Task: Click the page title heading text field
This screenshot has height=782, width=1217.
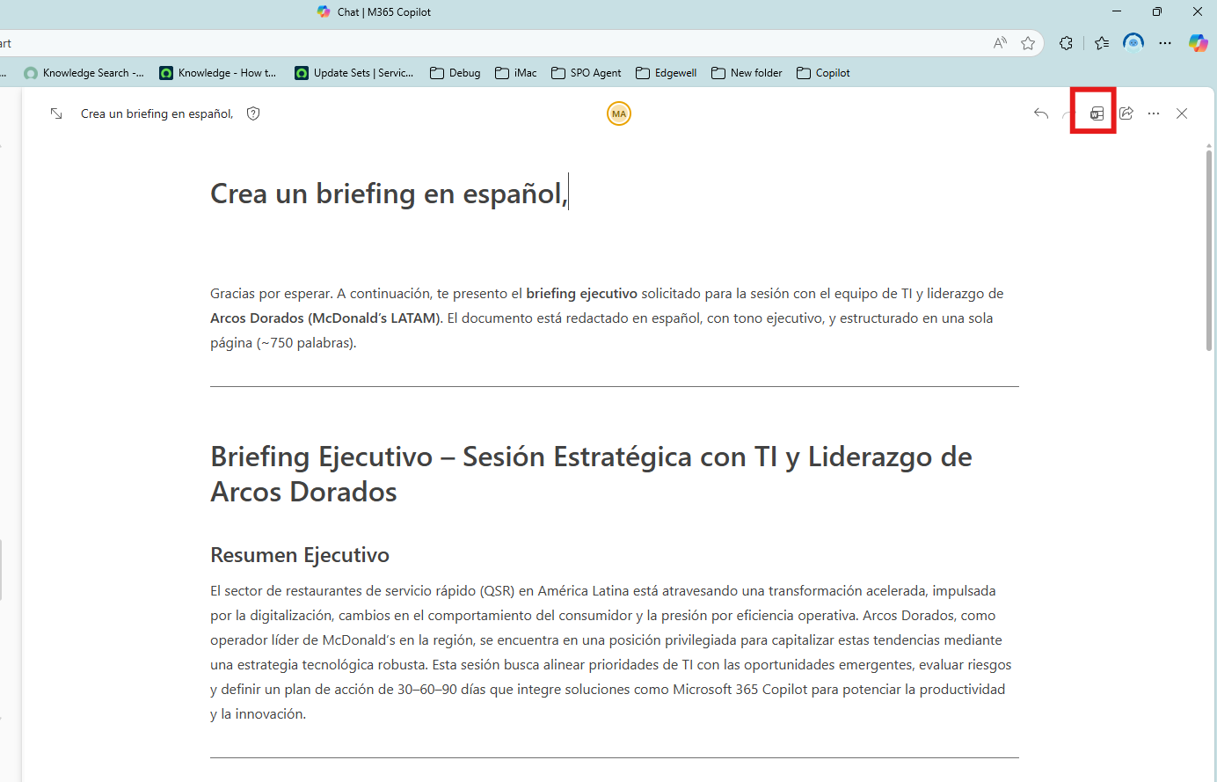Action: (x=389, y=194)
